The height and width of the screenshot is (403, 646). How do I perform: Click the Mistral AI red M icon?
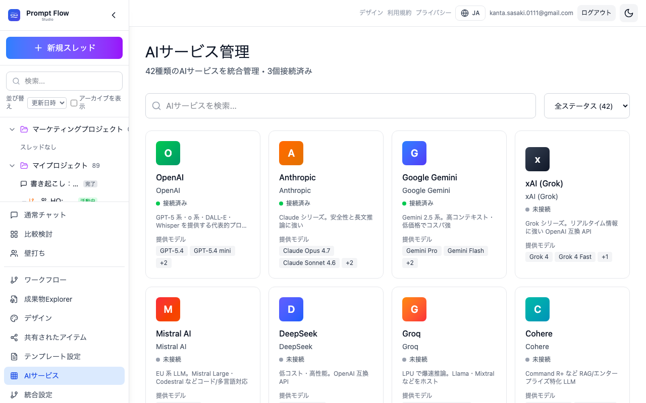pyautogui.click(x=168, y=309)
